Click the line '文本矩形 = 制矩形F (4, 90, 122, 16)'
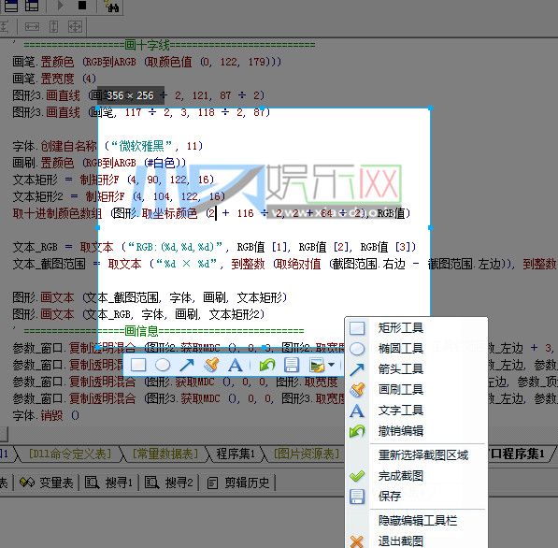This screenshot has width=558, height=548. [113, 180]
